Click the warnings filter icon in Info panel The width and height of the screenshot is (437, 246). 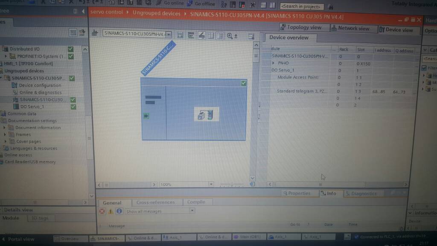111,211
